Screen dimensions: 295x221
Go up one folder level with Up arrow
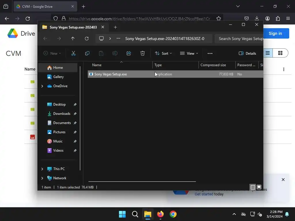[x=73, y=39]
